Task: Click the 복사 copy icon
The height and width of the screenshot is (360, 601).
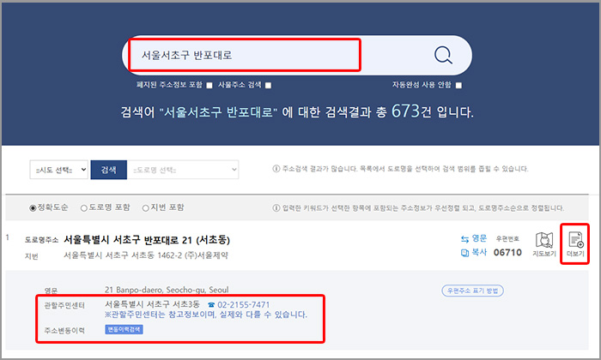Action: coord(465,253)
